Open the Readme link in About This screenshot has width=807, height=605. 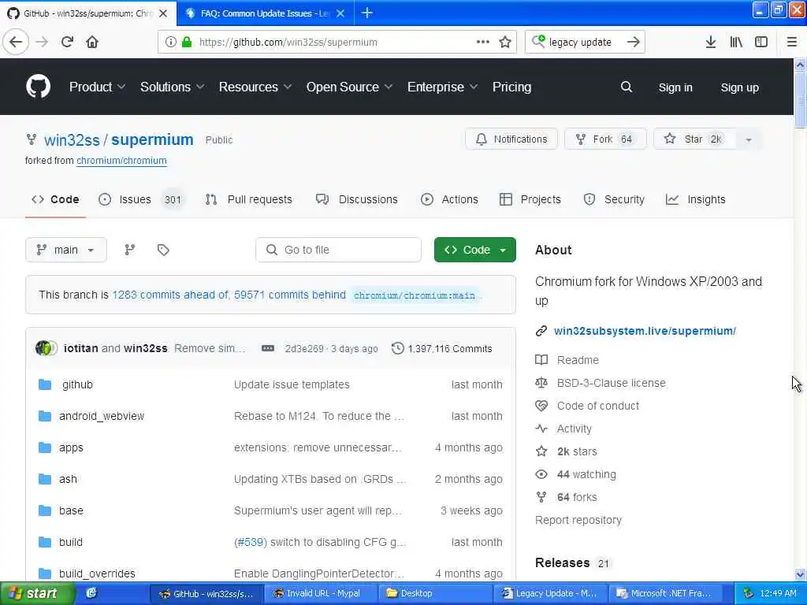578,360
